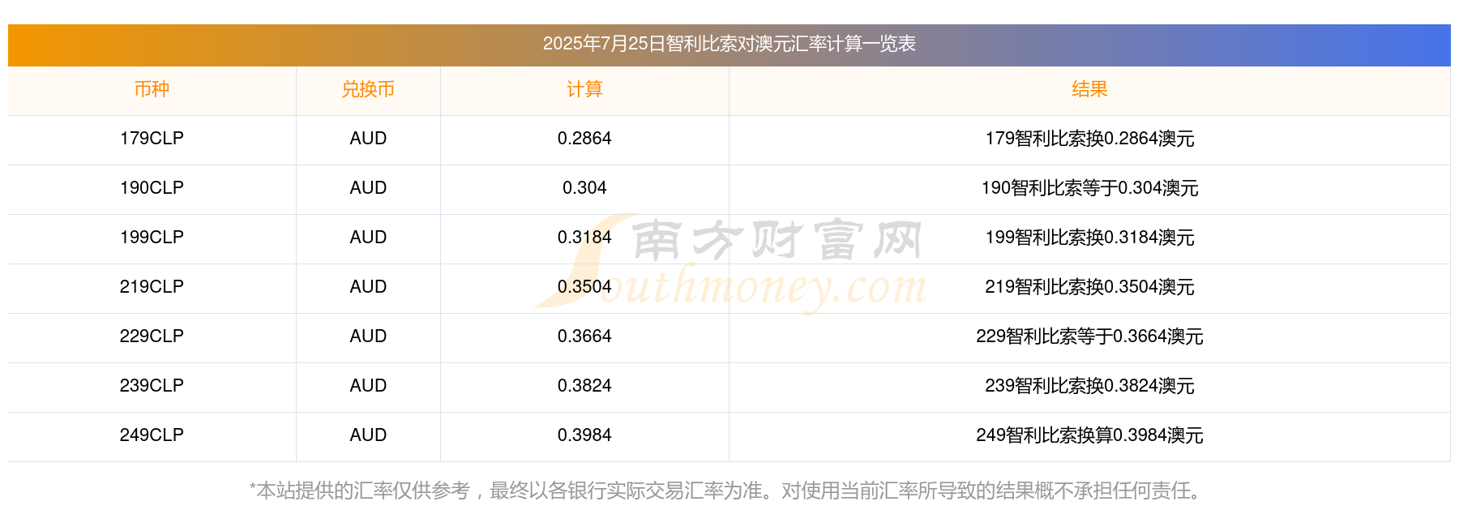This screenshot has height=527, width=1459.
Task: Select the '199CLP' cell
Action: click(152, 238)
